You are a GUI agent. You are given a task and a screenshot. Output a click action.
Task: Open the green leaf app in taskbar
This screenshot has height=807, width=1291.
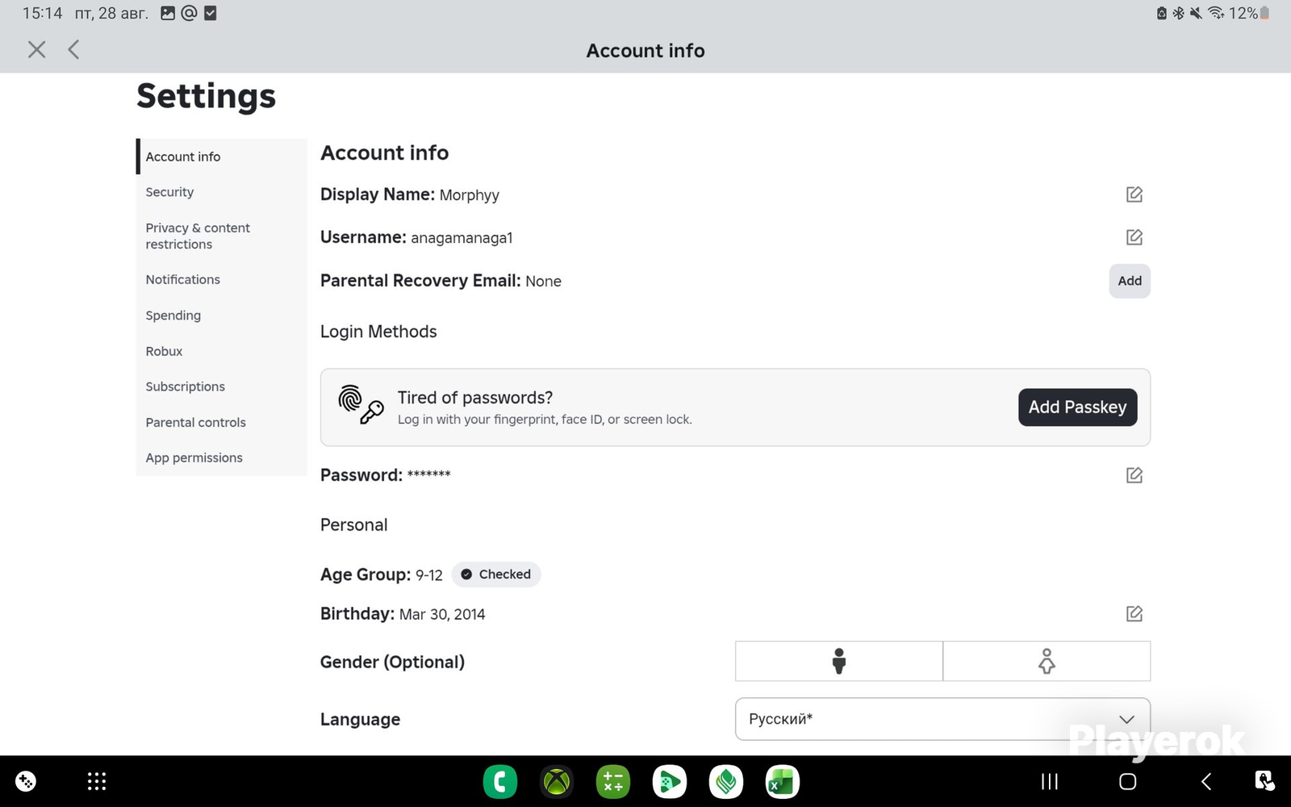point(726,781)
